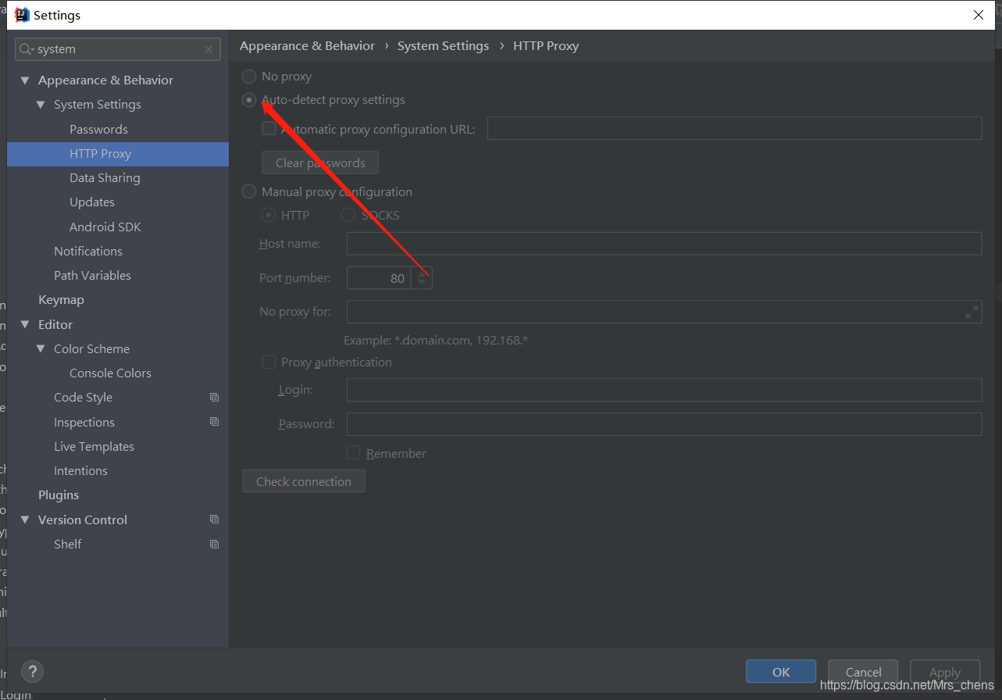Click the 'Port number' value field

pyautogui.click(x=379, y=278)
